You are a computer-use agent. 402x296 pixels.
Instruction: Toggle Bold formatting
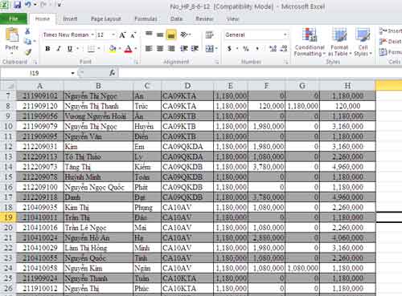point(47,49)
